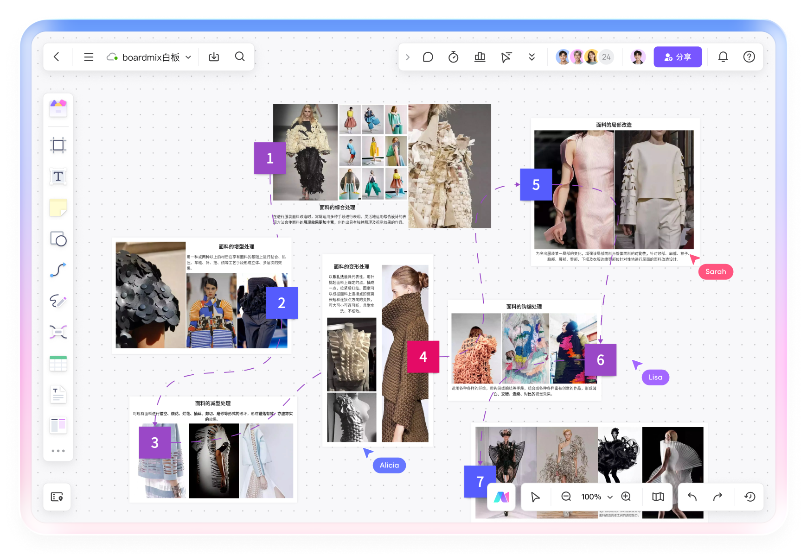This screenshot has height=554, width=807.
Task: Select the pink number 4 label
Action: click(x=423, y=357)
